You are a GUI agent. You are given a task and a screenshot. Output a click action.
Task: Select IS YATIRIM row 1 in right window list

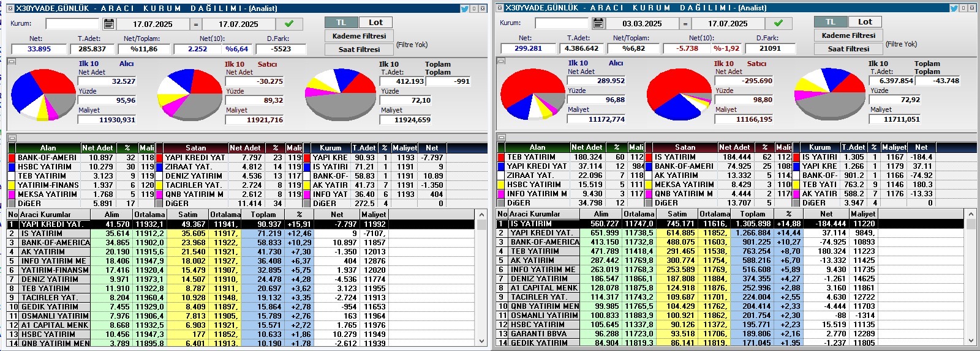[x=731, y=224]
